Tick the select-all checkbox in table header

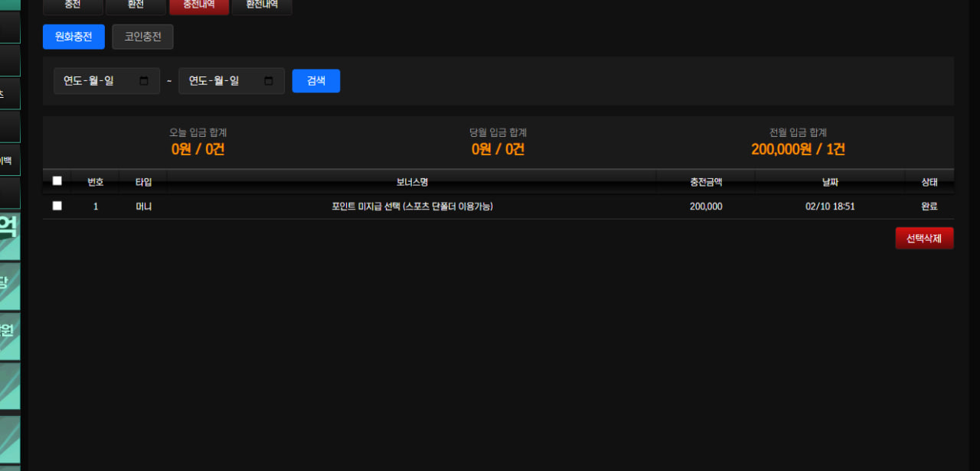point(57,181)
